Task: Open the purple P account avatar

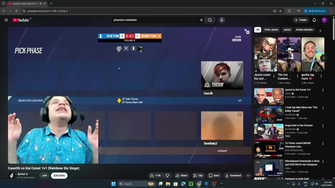Action: coord(324,20)
